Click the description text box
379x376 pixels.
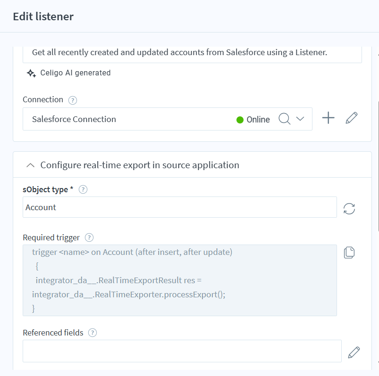[x=192, y=53]
